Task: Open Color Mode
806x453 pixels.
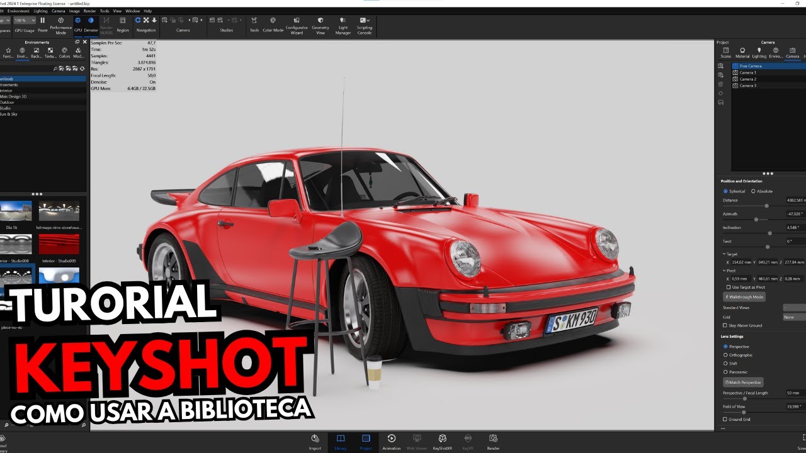Action: (273, 24)
